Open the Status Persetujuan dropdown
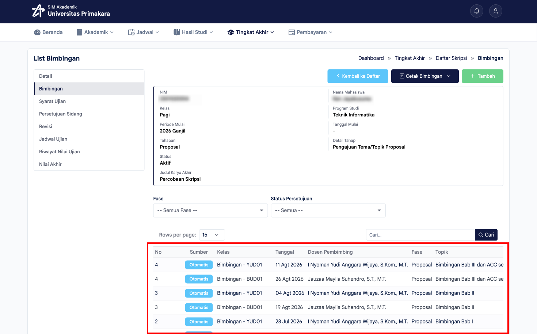537x334 pixels. pyautogui.click(x=328, y=210)
